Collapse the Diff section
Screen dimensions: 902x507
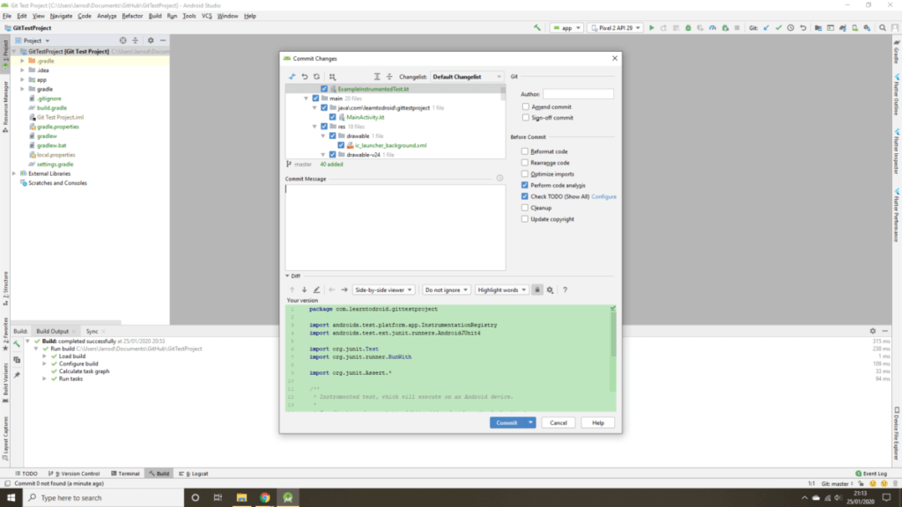click(x=286, y=276)
